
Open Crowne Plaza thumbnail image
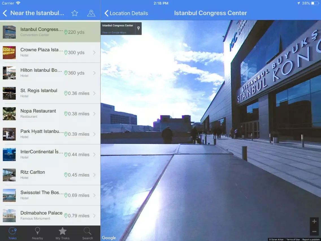point(9,52)
